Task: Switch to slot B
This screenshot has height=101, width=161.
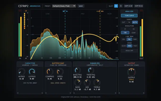Action: click(121, 6)
